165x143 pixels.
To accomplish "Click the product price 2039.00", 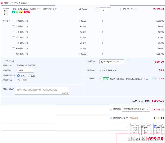I will click(x=159, y=9).
